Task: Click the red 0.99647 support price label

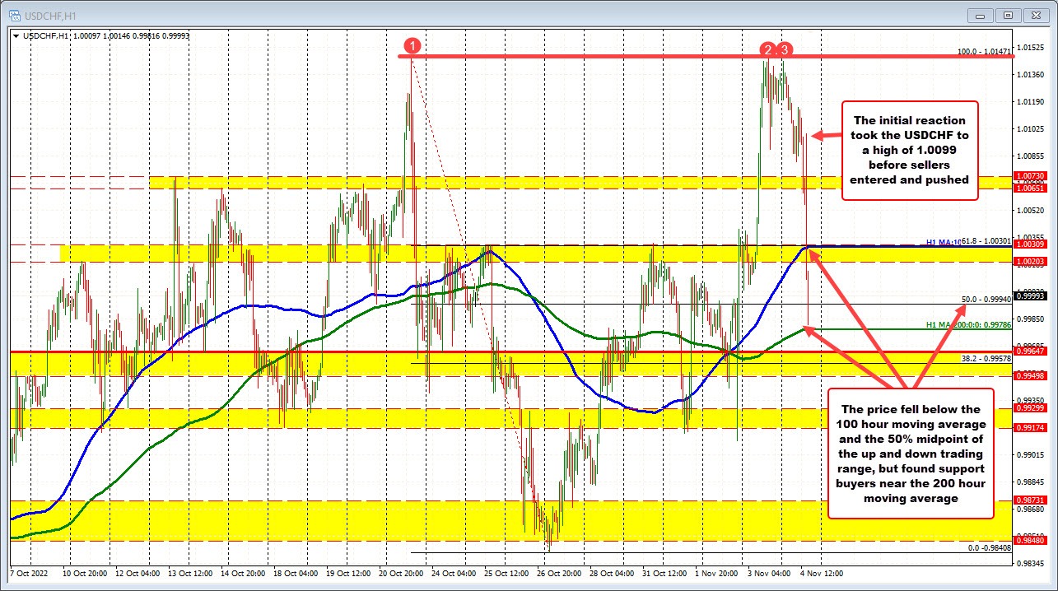Action: point(1032,350)
